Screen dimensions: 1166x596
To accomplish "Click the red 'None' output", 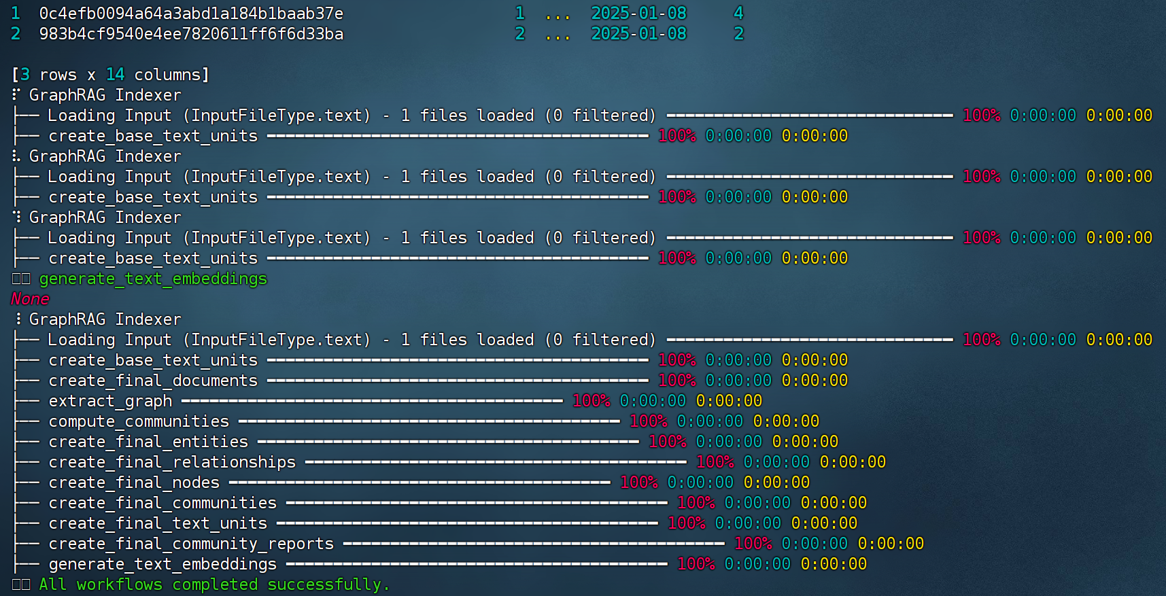I will tap(30, 299).
